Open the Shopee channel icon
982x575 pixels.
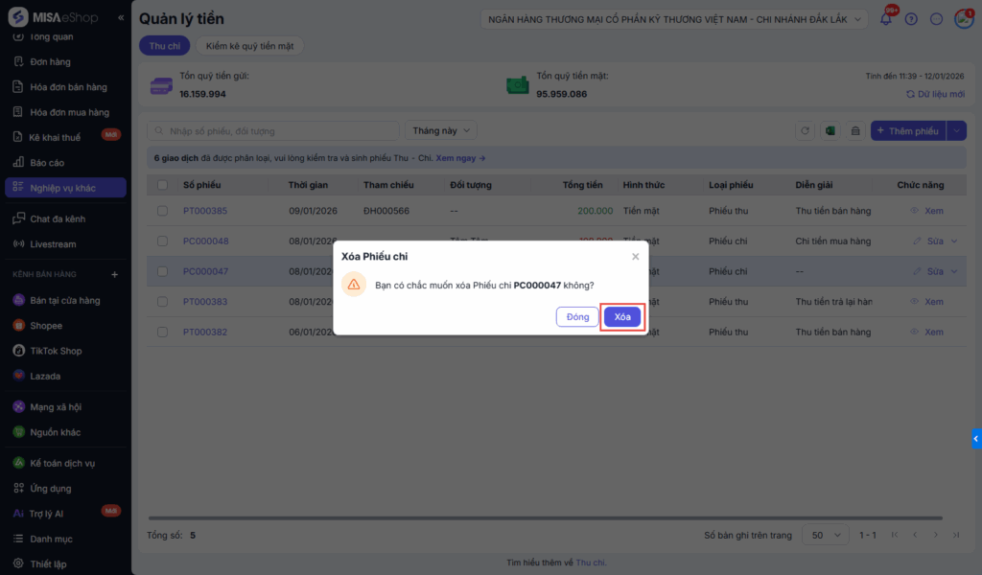[19, 325]
